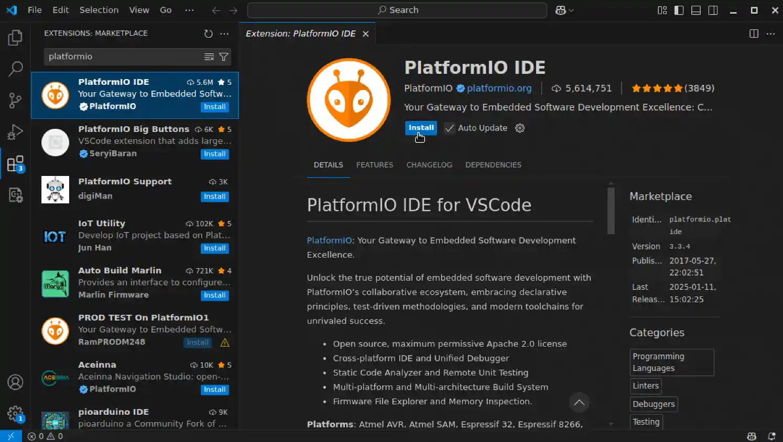The width and height of the screenshot is (783, 442).
Task: Split the editor right
Action: pyautogui.click(x=754, y=34)
